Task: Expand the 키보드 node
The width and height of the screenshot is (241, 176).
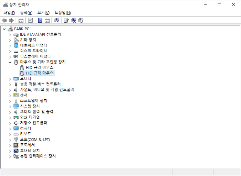Action: pos(10,134)
